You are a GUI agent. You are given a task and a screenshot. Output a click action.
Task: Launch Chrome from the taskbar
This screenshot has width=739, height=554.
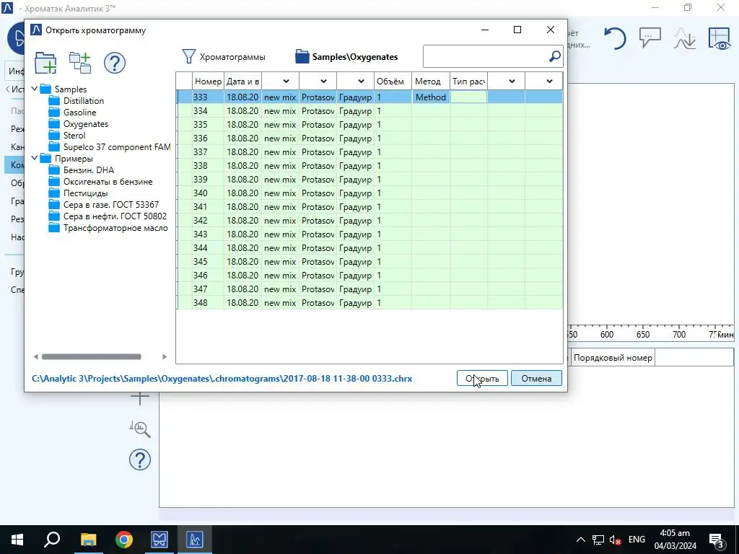[124, 540]
